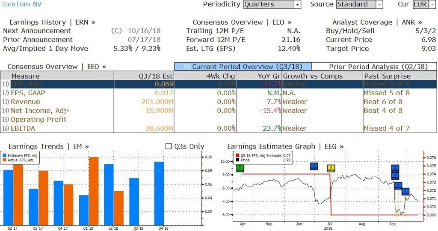Enable the Q3s Only checkbox

(169, 146)
